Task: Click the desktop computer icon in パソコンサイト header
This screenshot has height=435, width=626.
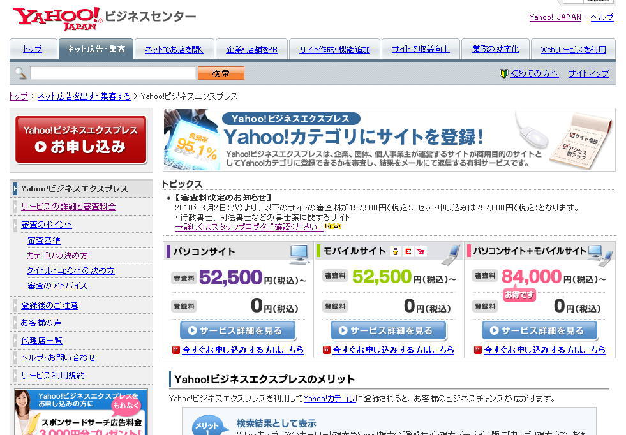Action: click(299, 254)
